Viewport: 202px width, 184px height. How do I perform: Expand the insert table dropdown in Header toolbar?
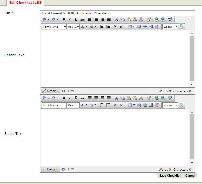[134, 27]
